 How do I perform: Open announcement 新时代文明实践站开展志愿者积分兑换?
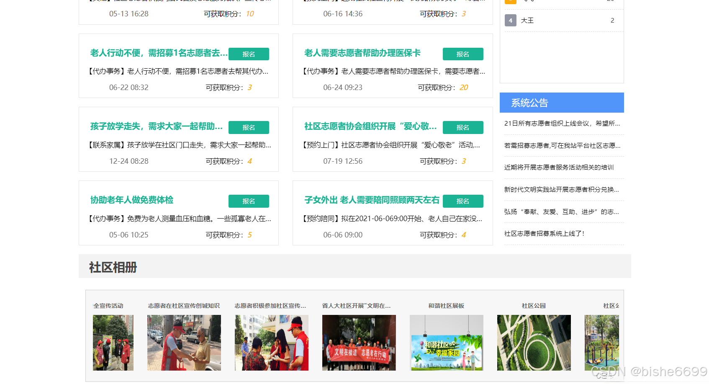tap(561, 190)
